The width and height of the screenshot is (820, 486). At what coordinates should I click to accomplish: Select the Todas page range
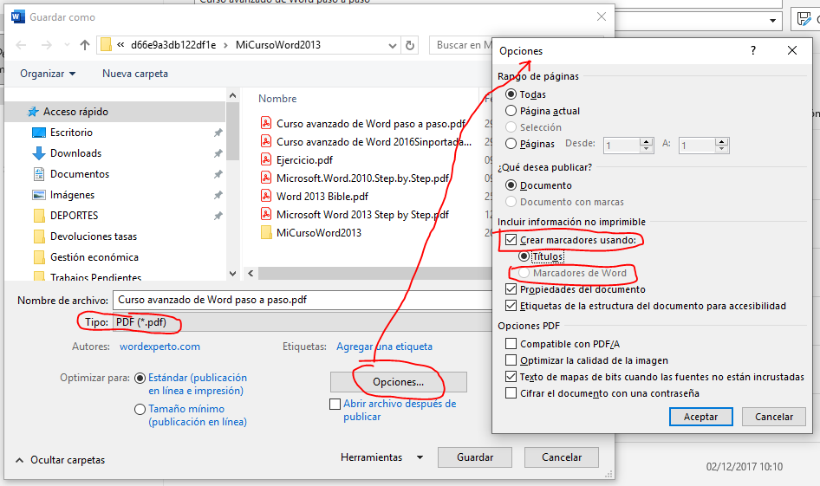click(x=511, y=94)
